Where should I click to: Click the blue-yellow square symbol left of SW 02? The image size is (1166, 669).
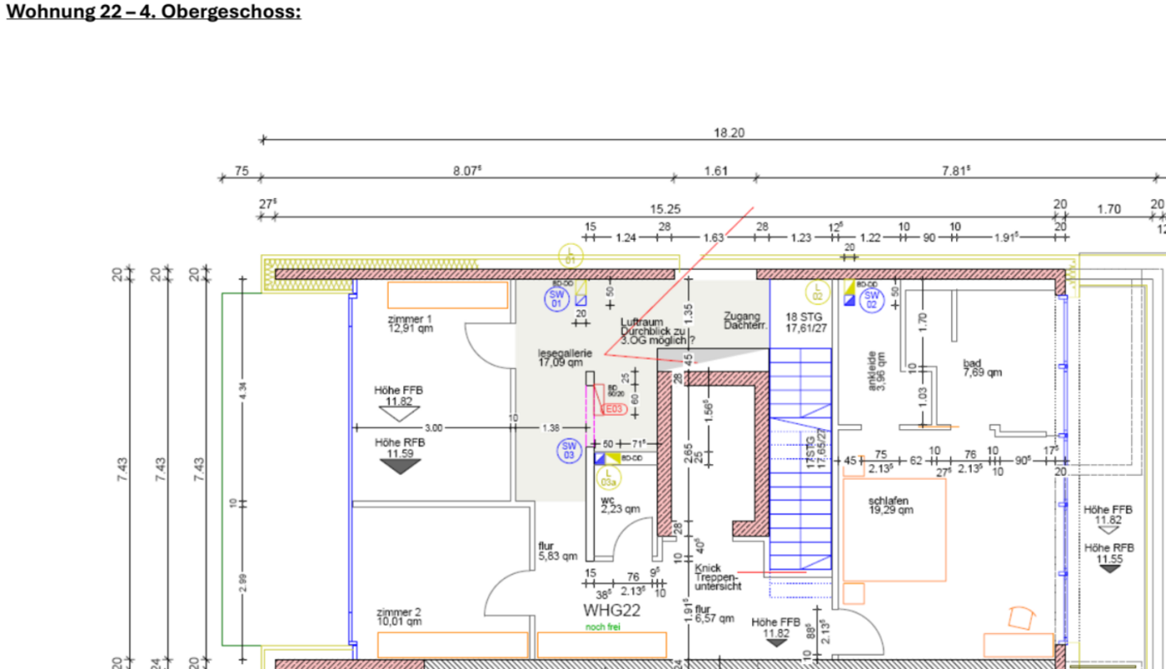coord(849,293)
